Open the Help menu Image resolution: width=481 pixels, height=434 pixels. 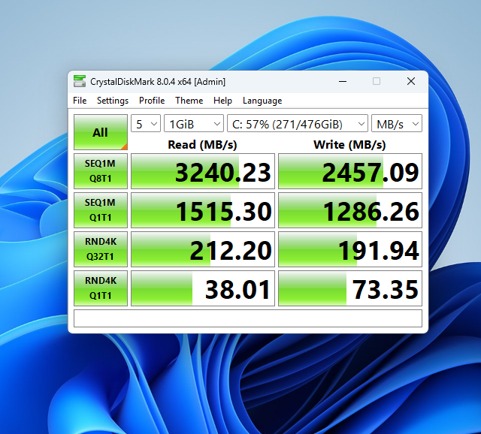pos(222,101)
